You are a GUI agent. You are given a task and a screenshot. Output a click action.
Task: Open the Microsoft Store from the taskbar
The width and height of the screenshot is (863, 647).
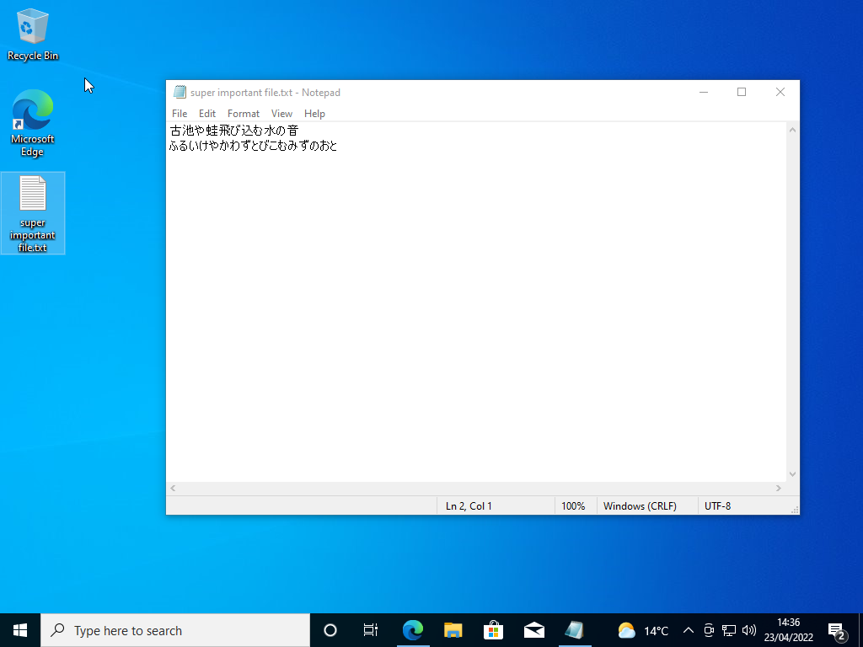point(493,629)
